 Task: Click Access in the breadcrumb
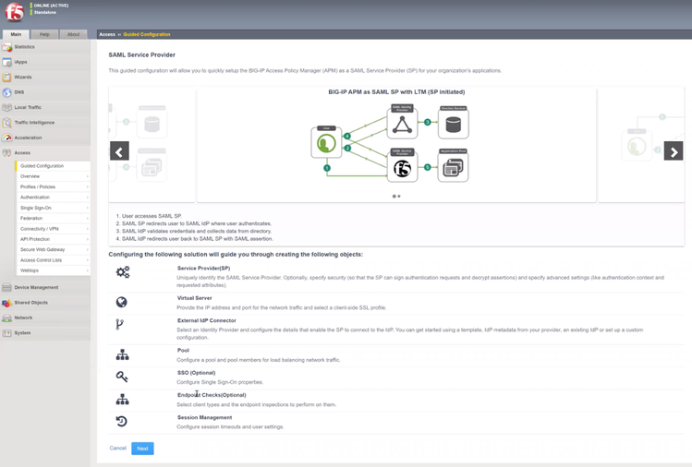(x=107, y=34)
